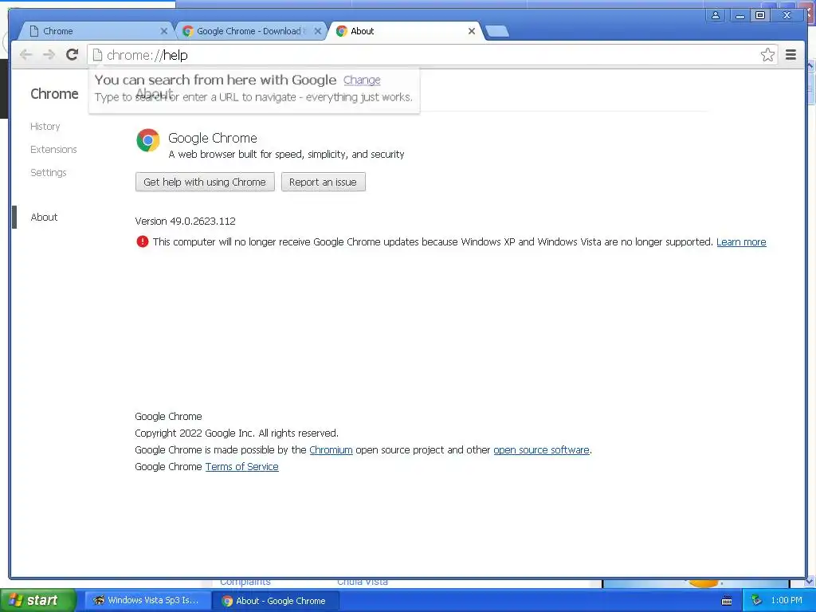
Task: Close the About tab
Action: [472, 31]
